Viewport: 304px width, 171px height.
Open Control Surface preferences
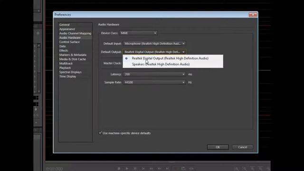(x=69, y=42)
